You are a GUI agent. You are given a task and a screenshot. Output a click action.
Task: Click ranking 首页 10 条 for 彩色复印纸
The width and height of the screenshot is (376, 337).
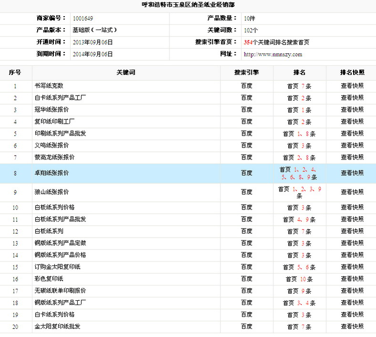[x=299, y=279]
